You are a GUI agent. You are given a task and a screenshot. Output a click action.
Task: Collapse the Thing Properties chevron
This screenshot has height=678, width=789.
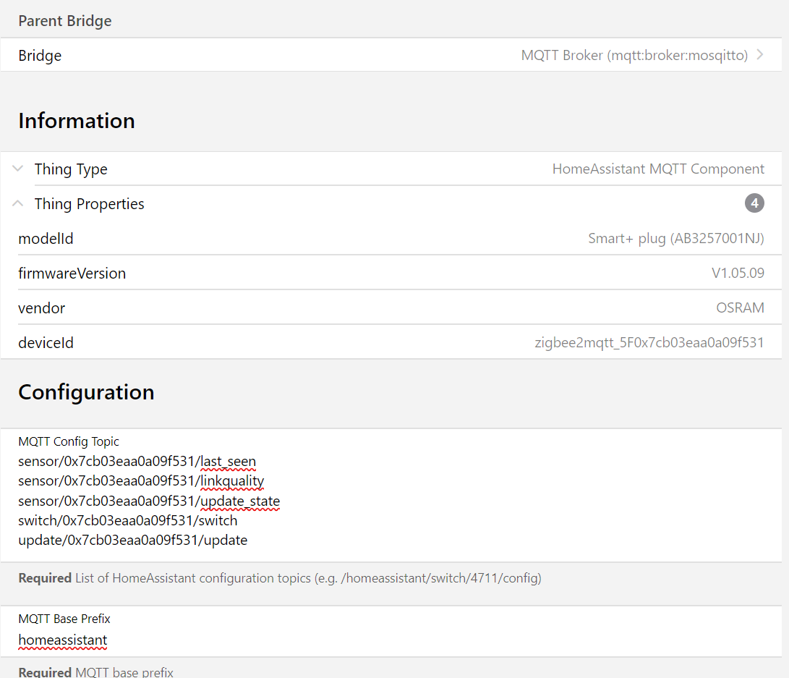[18, 204]
